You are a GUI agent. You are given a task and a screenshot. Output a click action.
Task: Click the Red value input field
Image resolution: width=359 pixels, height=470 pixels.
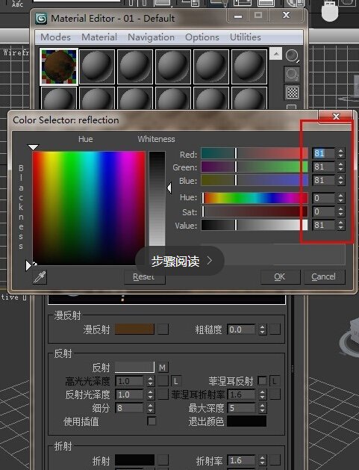pos(324,153)
